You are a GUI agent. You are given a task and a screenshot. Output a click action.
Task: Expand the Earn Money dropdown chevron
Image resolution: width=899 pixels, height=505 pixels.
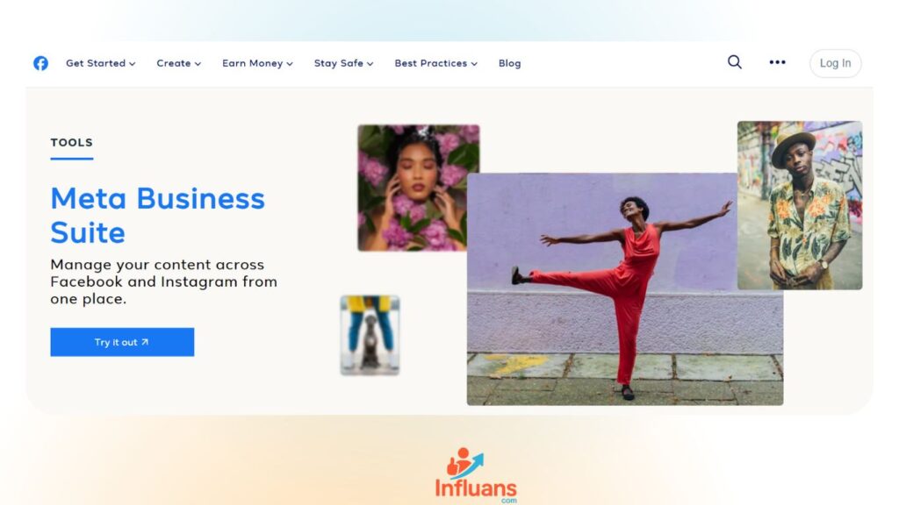coord(290,64)
